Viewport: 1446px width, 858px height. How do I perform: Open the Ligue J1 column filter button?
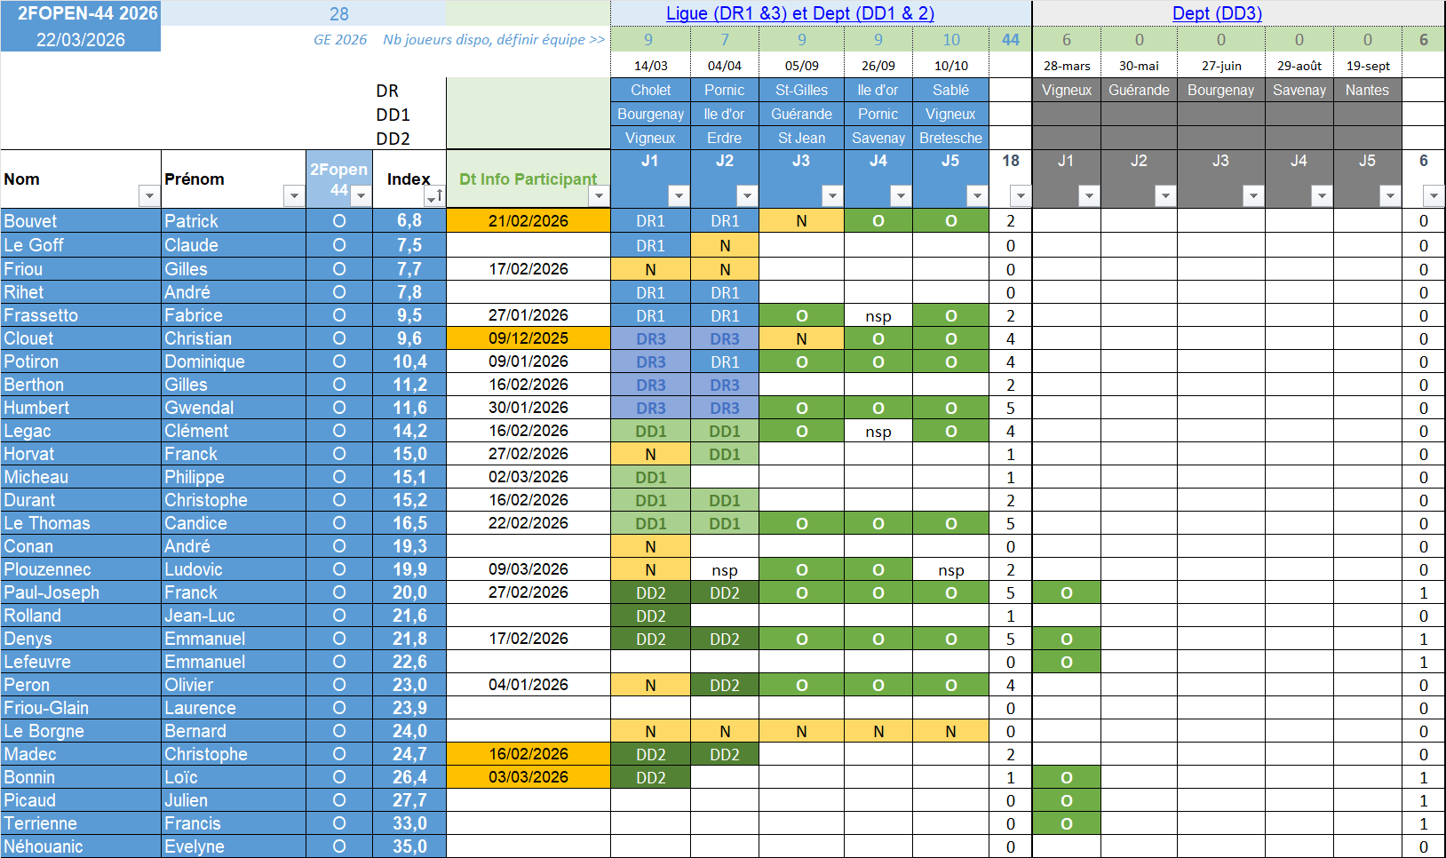pyautogui.click(x=679, y=196)
